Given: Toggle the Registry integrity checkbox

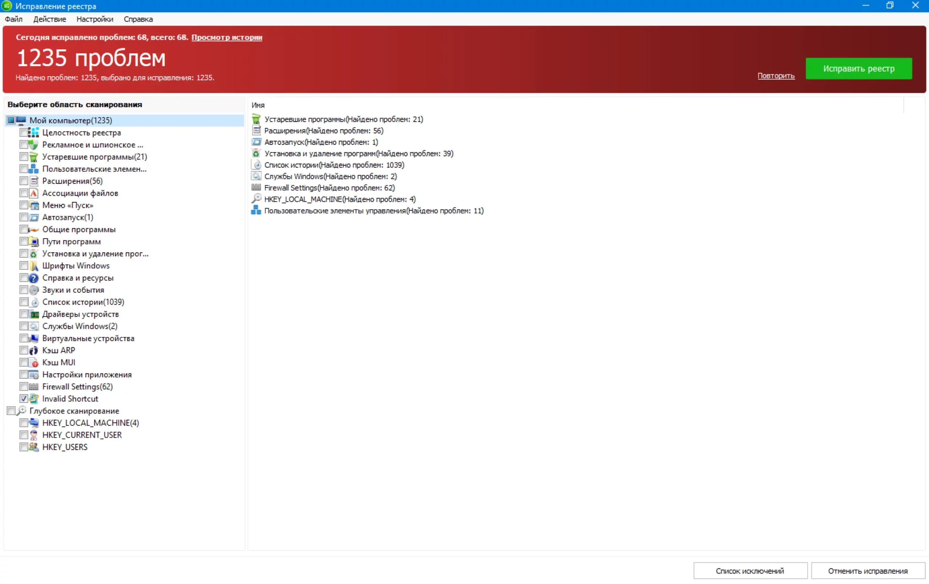Looking at the screenshot, I should [x=24, y=132].
